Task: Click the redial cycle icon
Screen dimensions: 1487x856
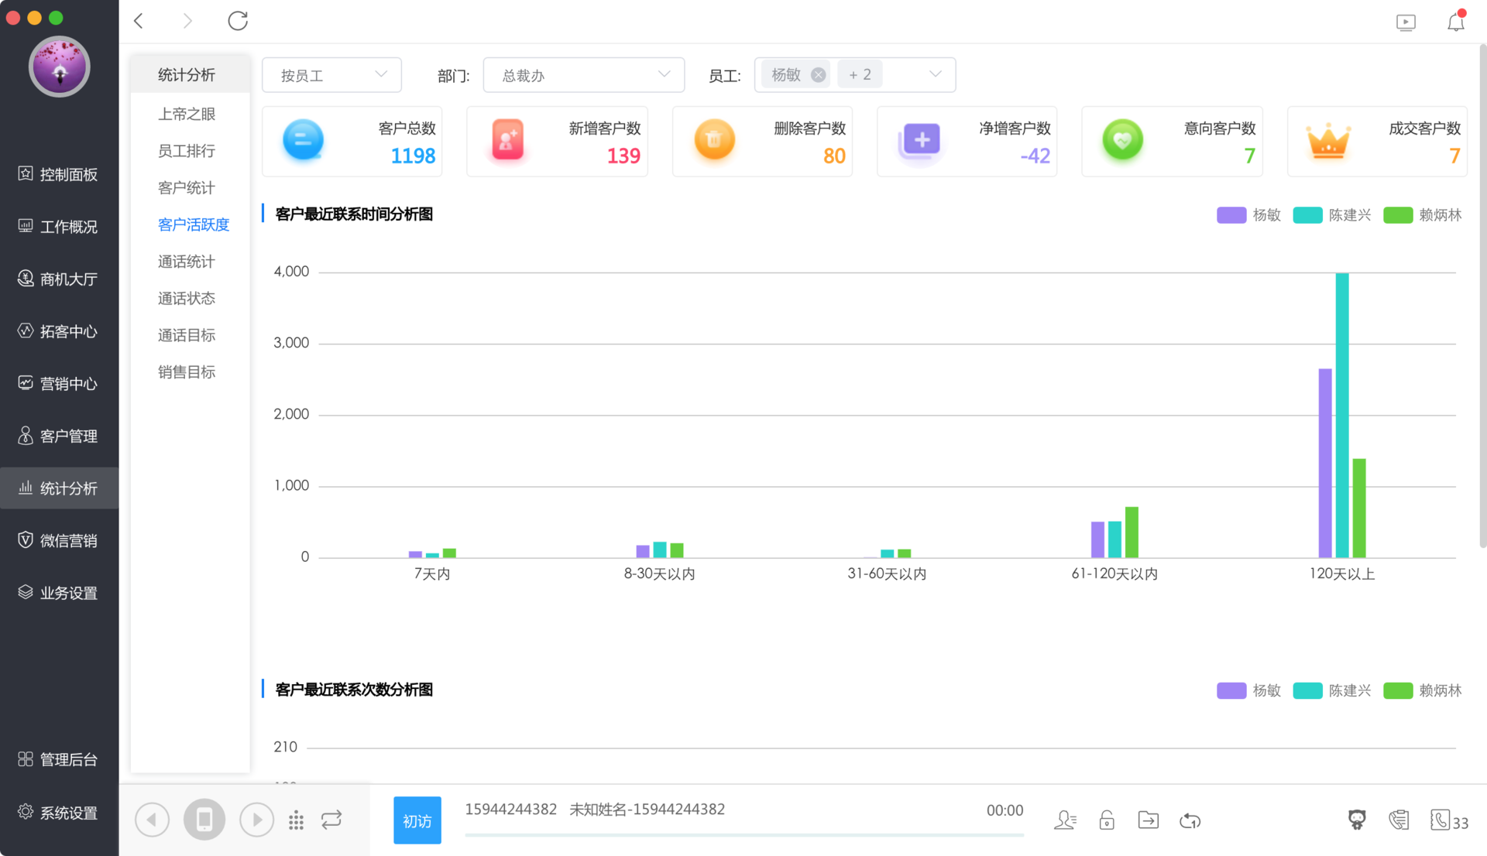Action: (1190, 820)
